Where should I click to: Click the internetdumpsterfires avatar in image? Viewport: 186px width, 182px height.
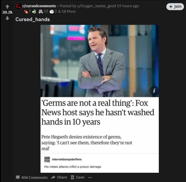coord(47,159)
